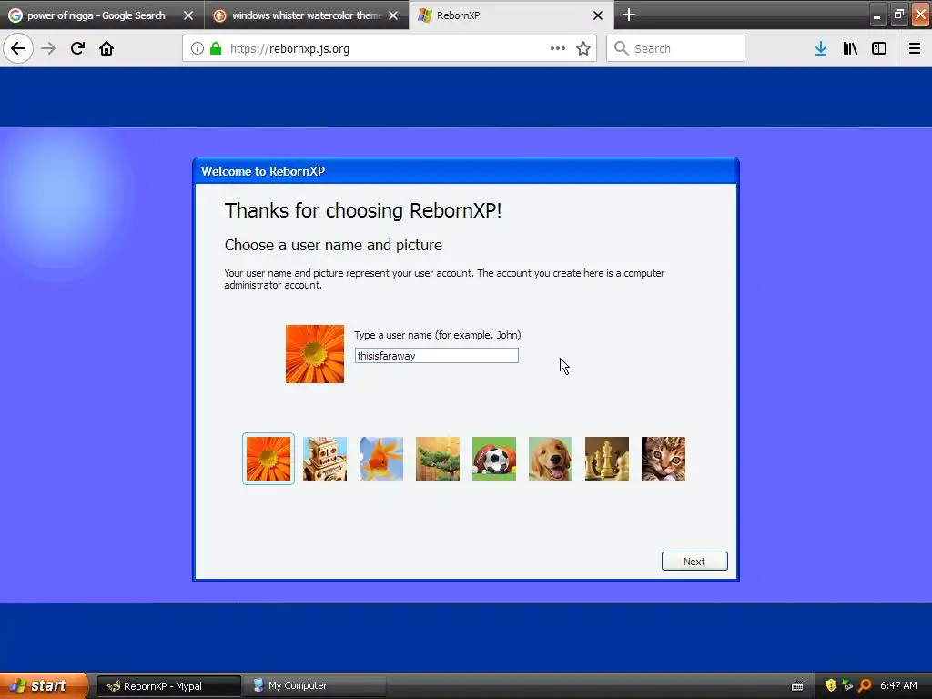Open page actions three-dot menu
The height and width of the screenshot is (699, 932).
(x=558, y=48)
